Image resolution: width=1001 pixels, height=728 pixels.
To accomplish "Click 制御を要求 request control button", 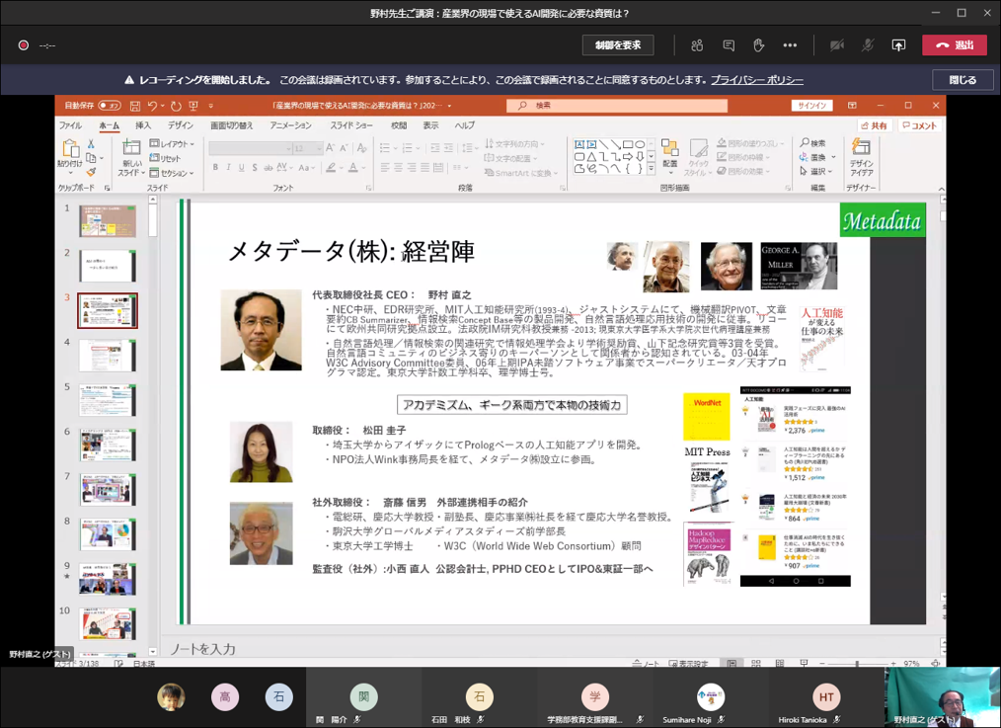I will (x=617, y=44).
